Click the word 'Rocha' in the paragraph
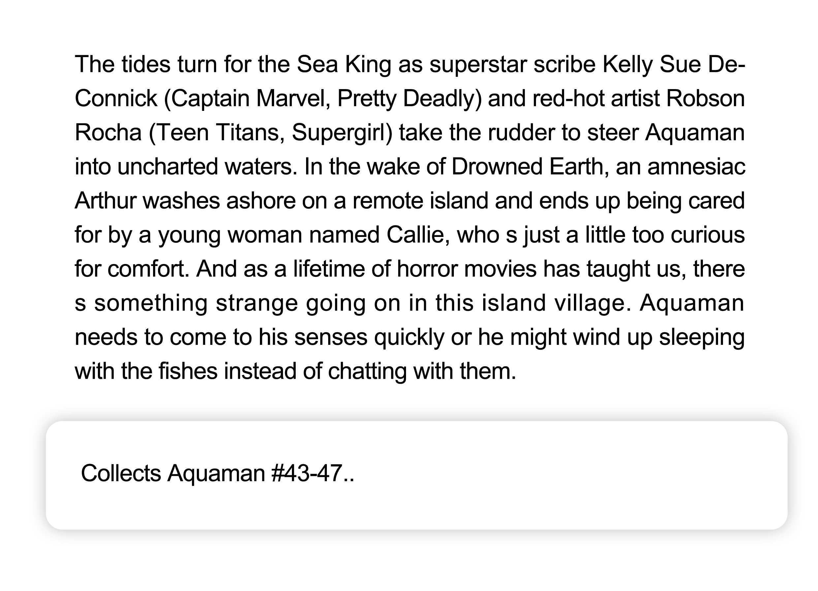The height and width of the screenshot is (591, 818). coord(108,132)
